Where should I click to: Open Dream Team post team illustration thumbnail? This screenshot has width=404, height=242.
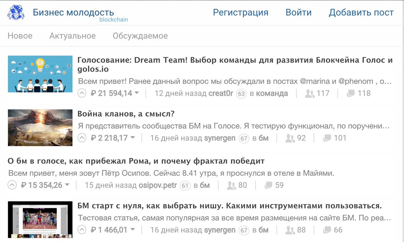click(40, 74)
